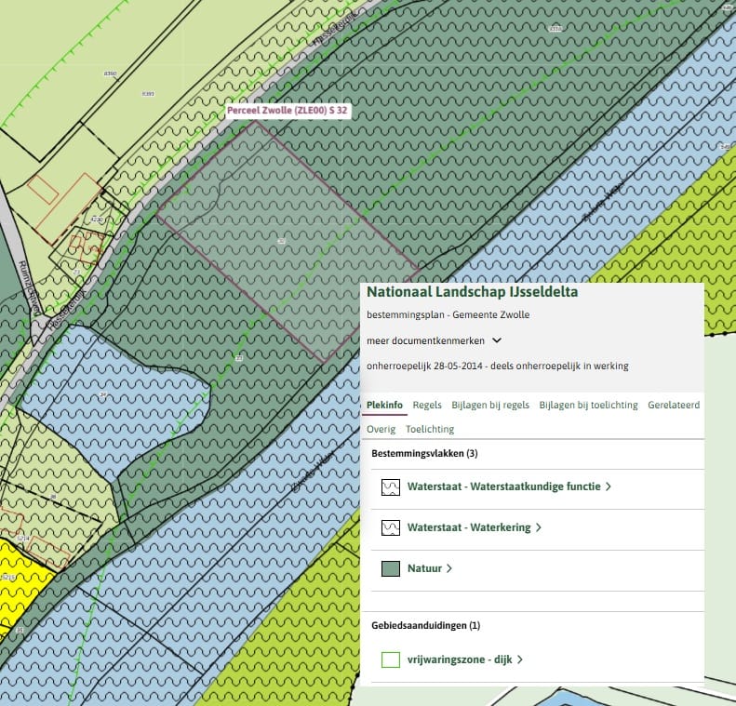Click the green outlined vrijwaringszone - dijk icon
Screen dimensions: 736x706
[x=391, y=659]
